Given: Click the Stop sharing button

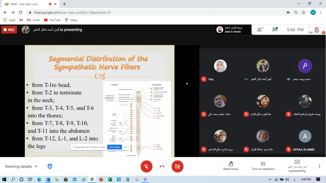Looking at the screenshot, I should click(114, 147).
